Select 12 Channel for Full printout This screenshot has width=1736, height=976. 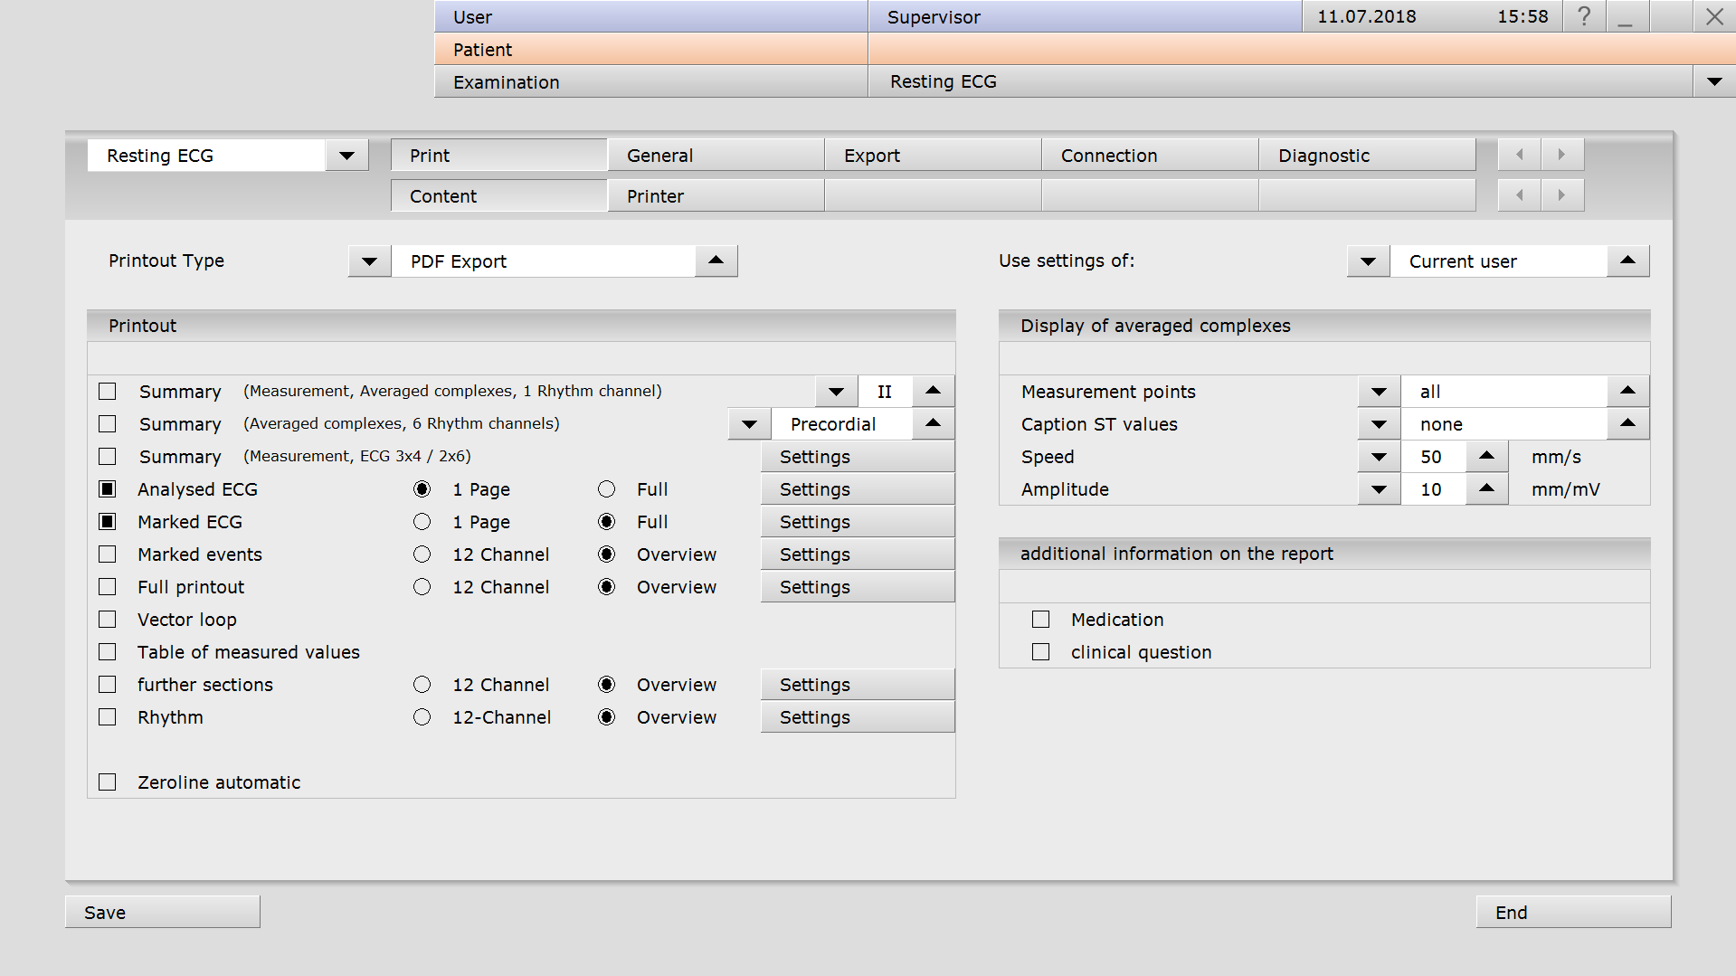click(x=422, y=587)
